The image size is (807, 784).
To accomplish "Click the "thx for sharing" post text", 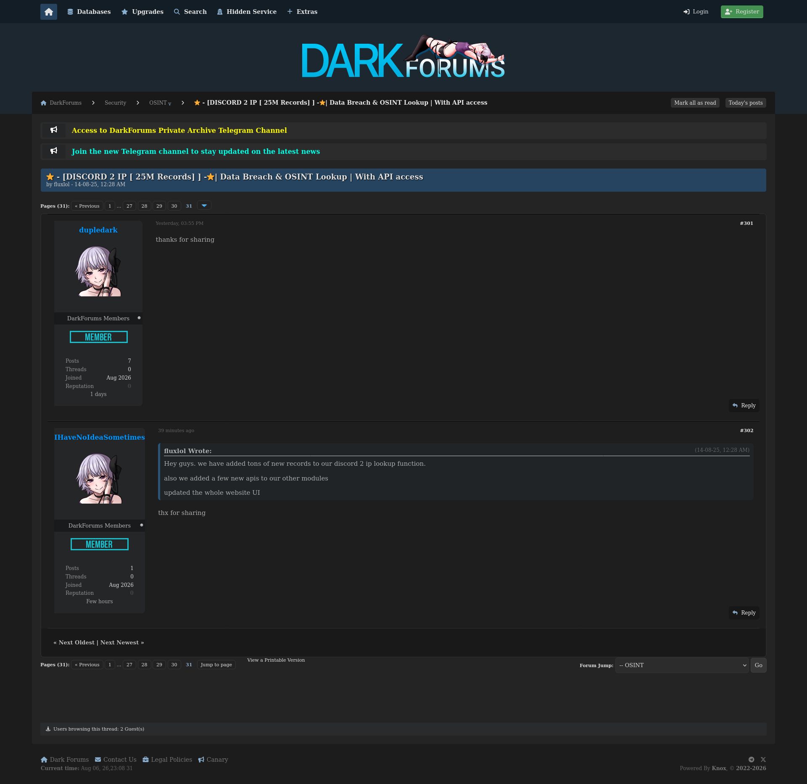I will 182,513.
